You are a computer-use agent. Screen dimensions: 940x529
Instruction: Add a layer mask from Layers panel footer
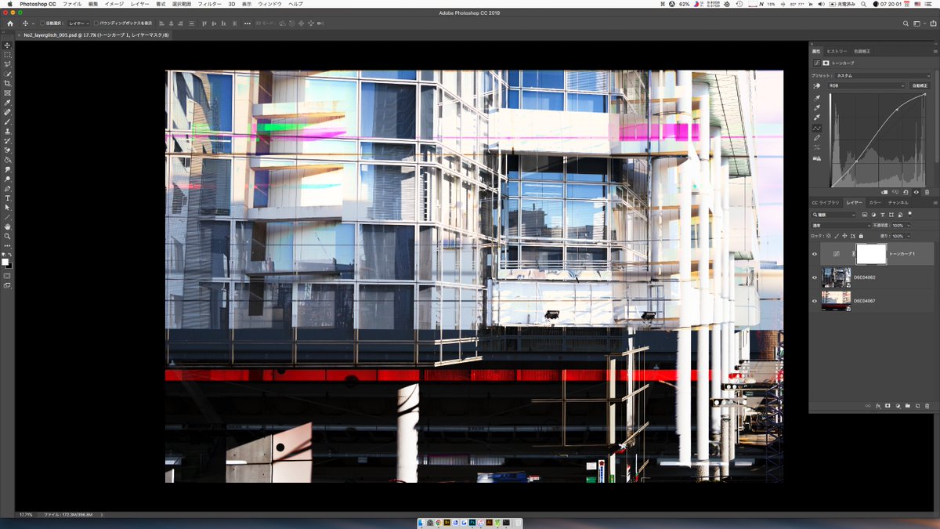click(888, 406)
